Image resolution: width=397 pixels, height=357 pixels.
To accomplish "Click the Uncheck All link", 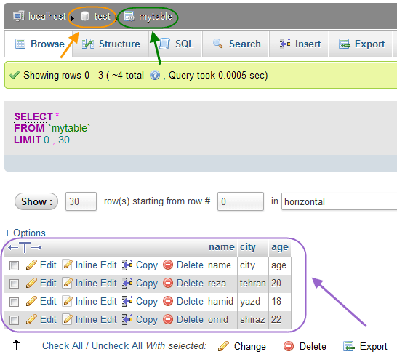I will click(117, 345).
